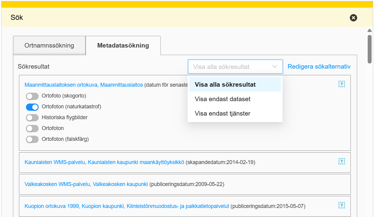Open metadata info for Kuopion ortokuva 1999
Image resolution: width=374 pixels, height=217 pixels.
tap(341, 205)
